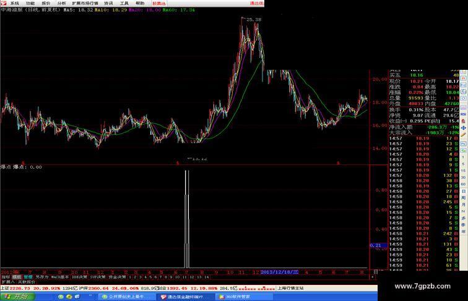Click the 另存为 button below the chart

click(x=42, y=277)
